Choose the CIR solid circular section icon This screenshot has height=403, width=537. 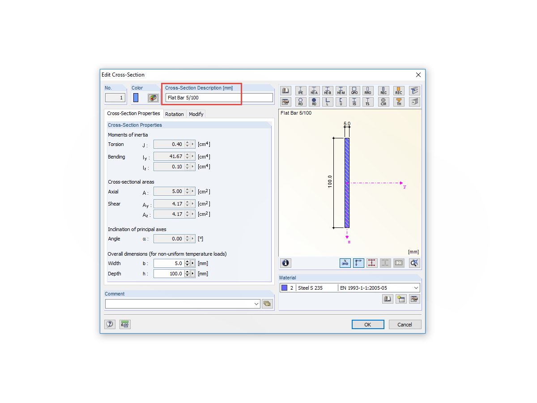point(384,101)
